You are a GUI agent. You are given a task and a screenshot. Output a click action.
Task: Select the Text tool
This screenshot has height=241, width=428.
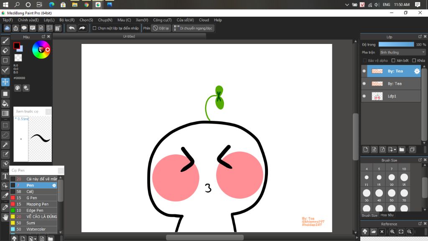click(5, 176)
